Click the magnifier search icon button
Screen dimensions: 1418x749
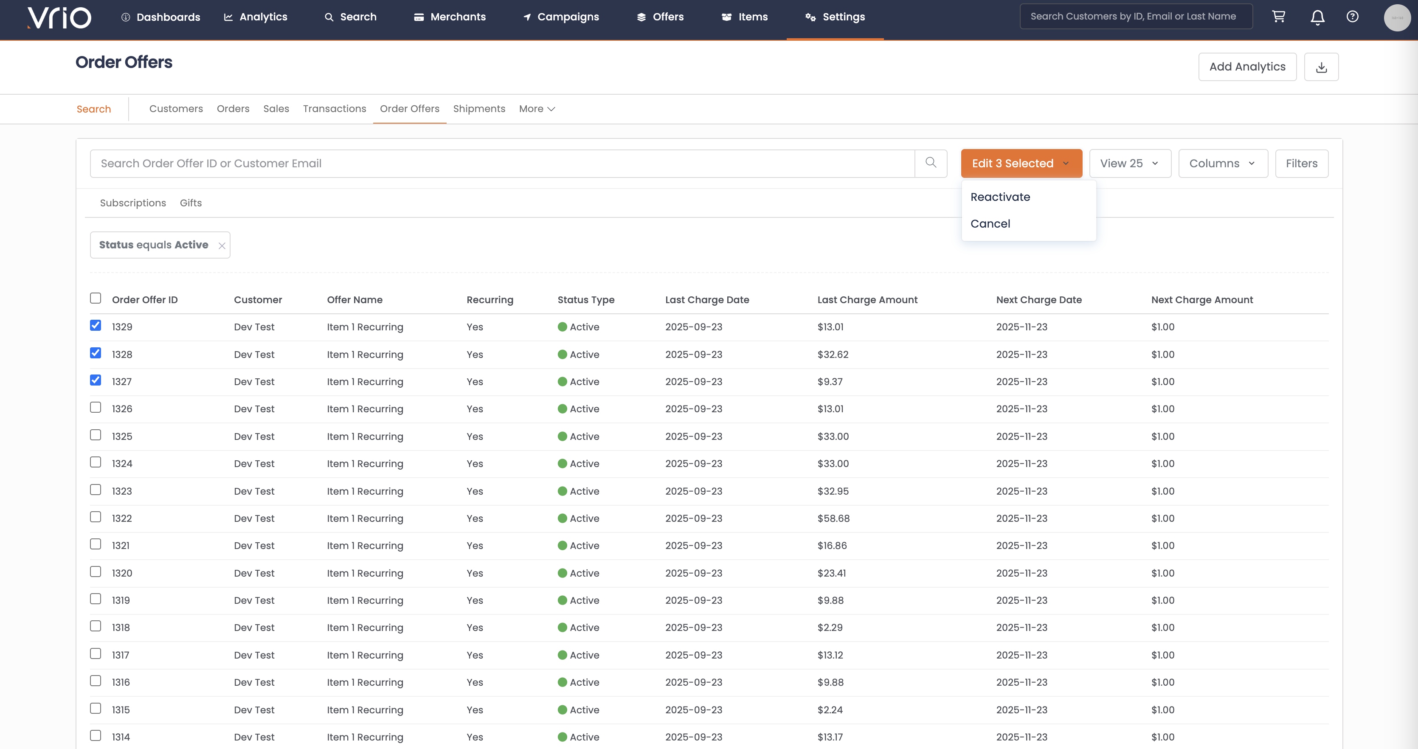tap(930, 163)
